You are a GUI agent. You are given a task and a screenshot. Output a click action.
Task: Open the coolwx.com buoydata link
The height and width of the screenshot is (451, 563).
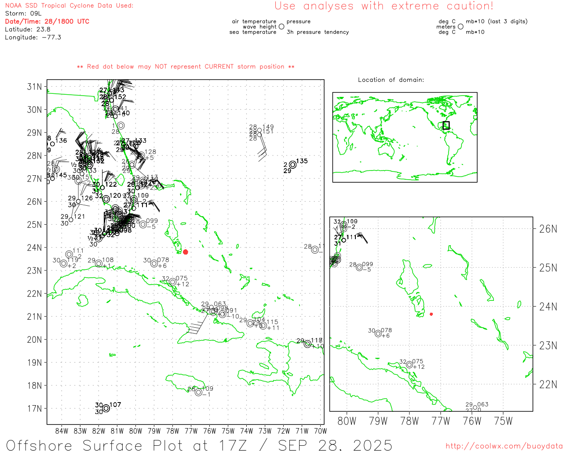pos(504,446)
